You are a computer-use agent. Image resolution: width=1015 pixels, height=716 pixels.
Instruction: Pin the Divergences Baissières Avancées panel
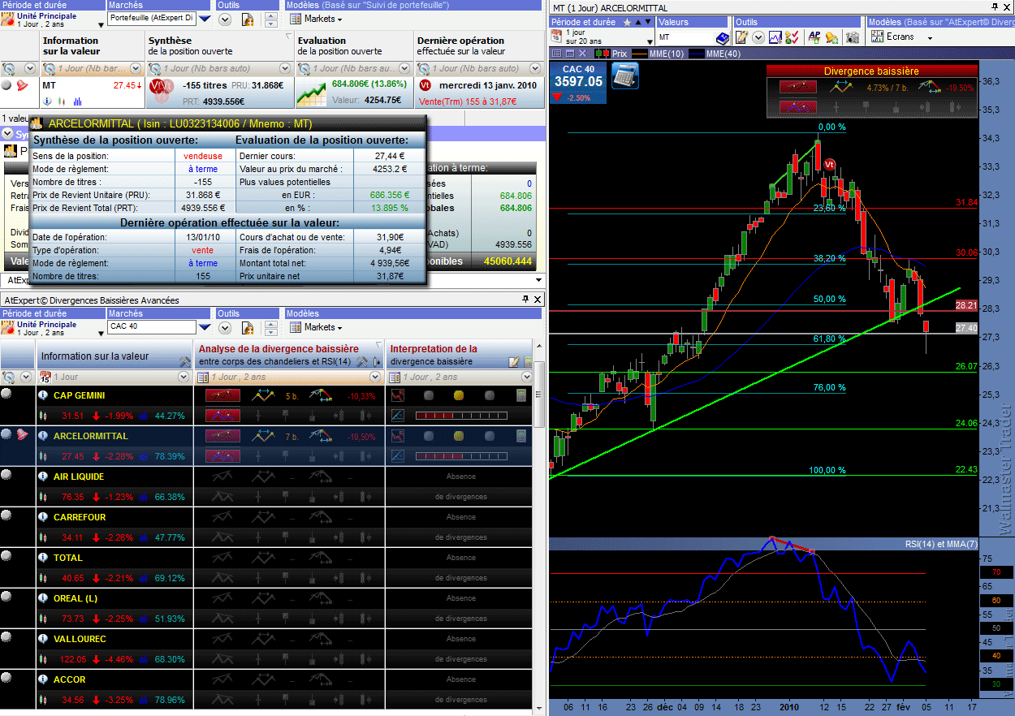point(525,300)
